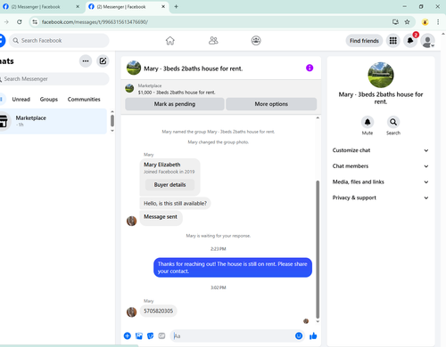Click Mark as pending button
The image size is (446, 347).
tap(175, 104)
